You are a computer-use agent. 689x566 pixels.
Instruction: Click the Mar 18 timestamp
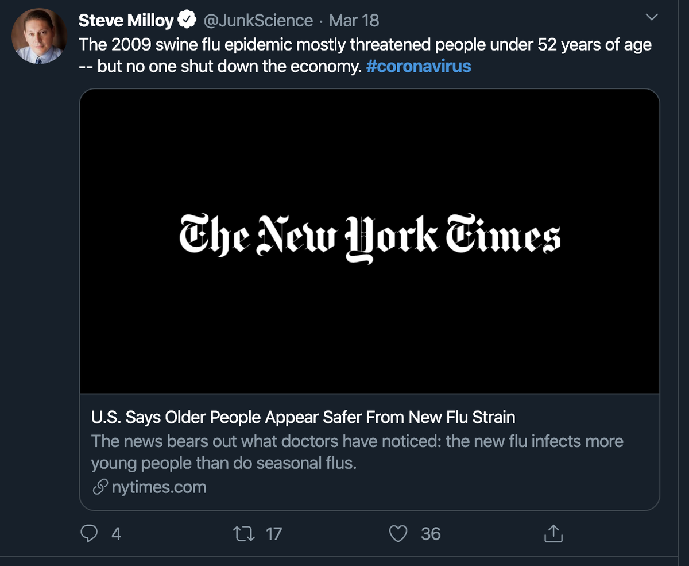pyautogui.click(x=354, y=21)
